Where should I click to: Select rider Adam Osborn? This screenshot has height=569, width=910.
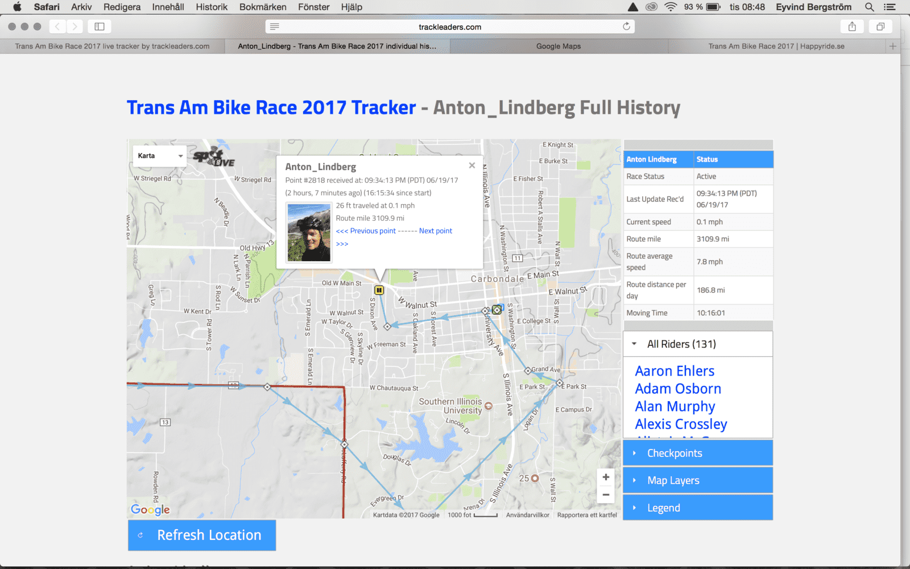(678, 389)
